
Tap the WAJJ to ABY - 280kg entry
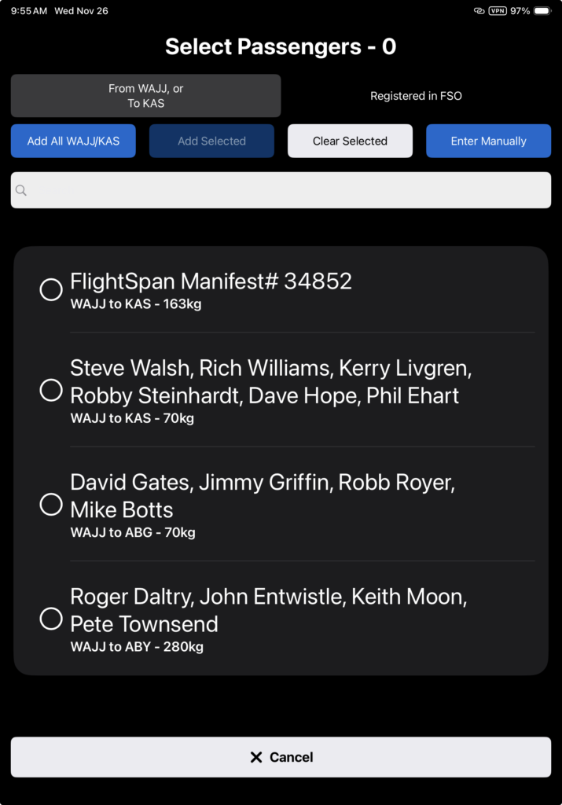[137, 647]
